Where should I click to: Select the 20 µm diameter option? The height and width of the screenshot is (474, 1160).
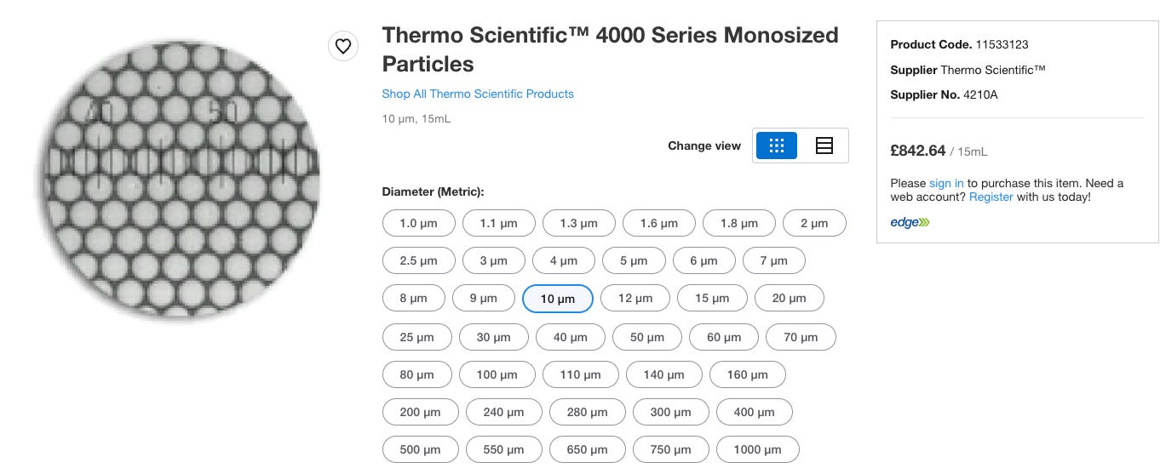click(789, 298)
